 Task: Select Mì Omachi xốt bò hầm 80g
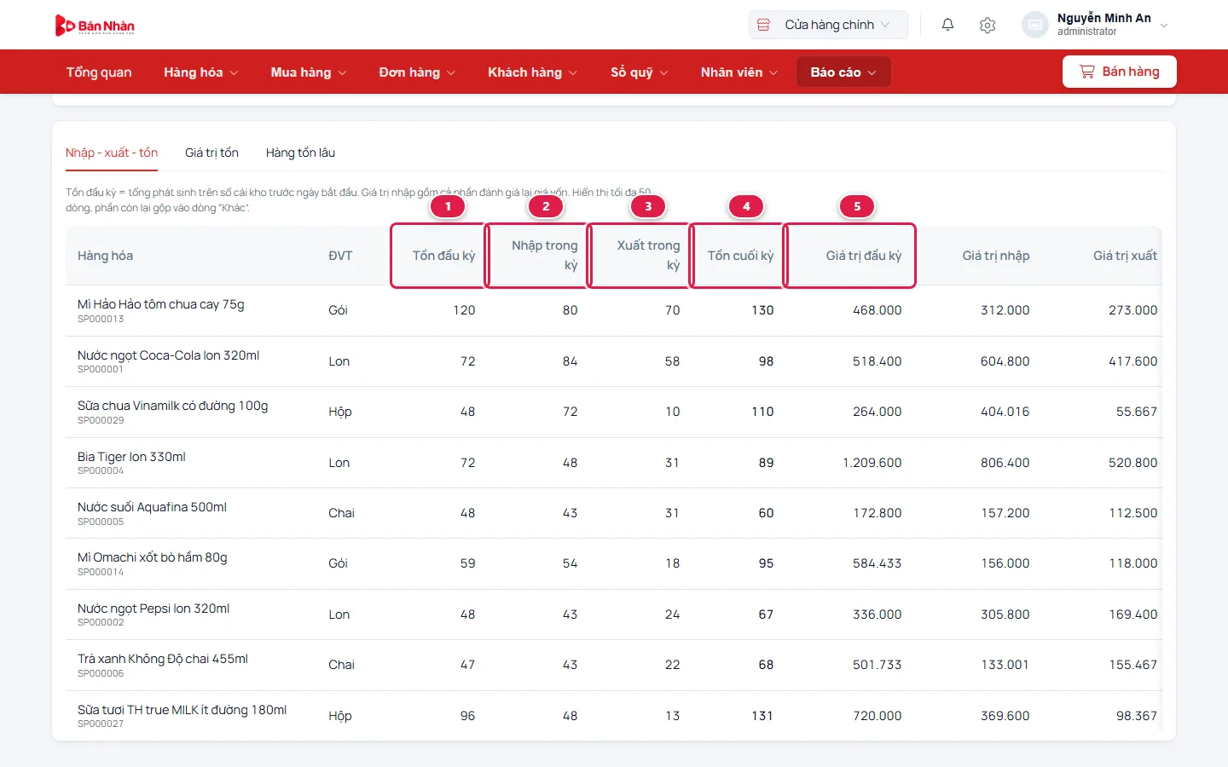pos(153,557)
